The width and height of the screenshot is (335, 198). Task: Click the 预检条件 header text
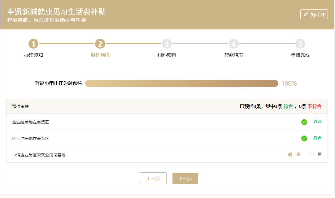[20, 106]
